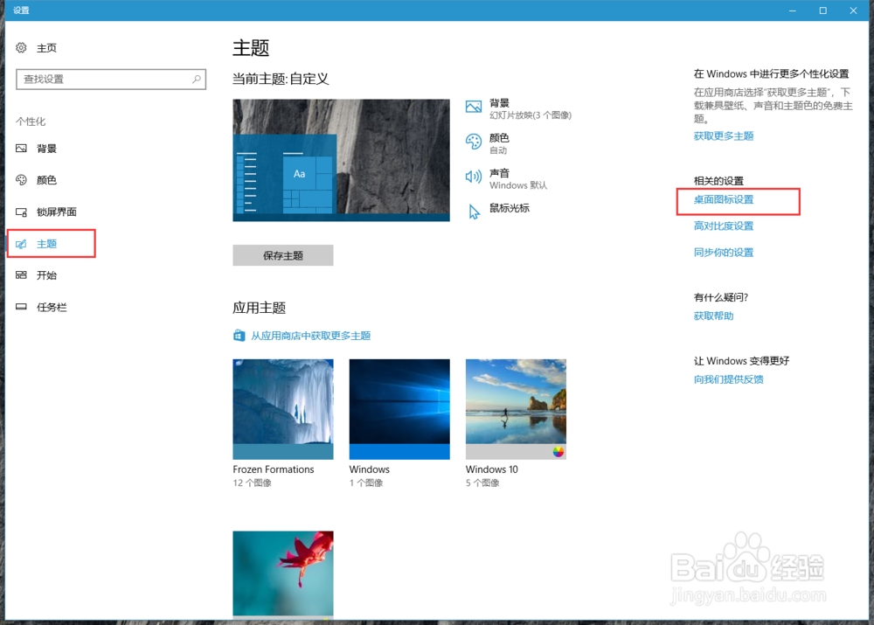The width and height of the screenshot is (874, 625).
Task: Minimize the 设置 window
Action: click(x=793, y=10)
